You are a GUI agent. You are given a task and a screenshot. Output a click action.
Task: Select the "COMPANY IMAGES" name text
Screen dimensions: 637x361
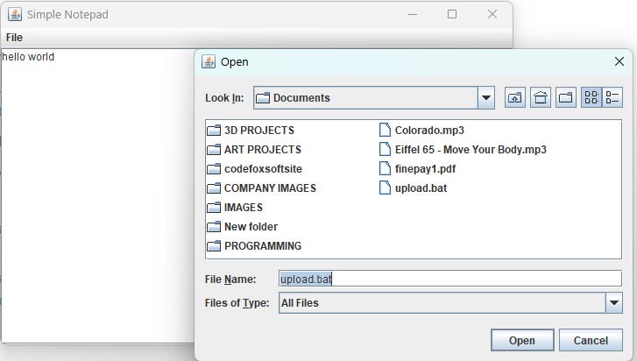[x=270, y=188]
